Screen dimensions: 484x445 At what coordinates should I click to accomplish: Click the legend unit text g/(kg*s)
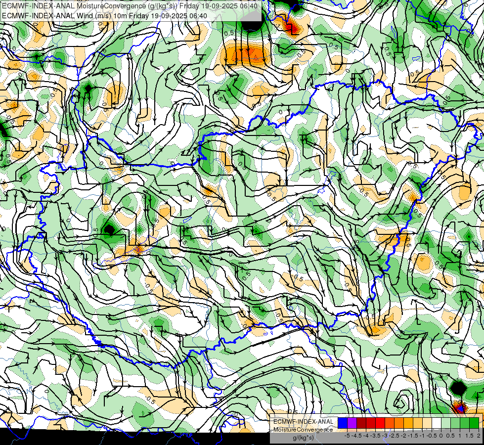pos(303,438)
